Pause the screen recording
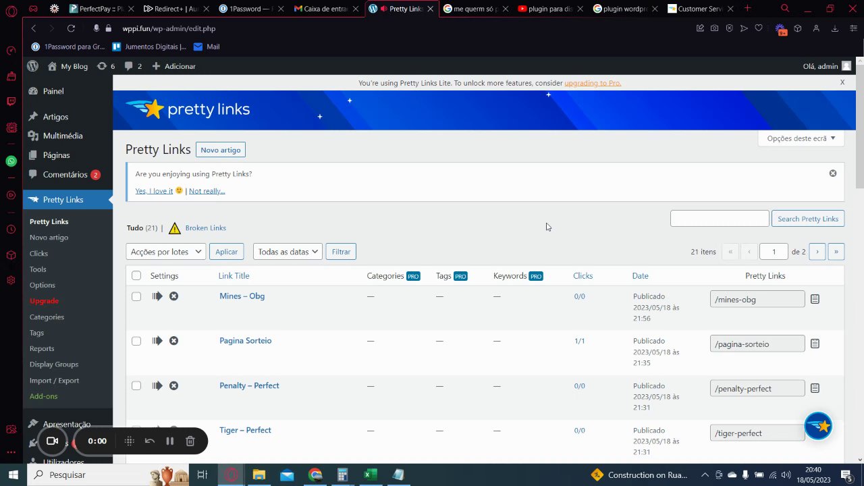This screenshot has width=864, height=486. (x=170, y=441)
